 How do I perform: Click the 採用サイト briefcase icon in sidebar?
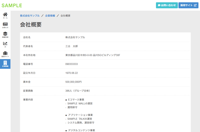point(5,54)
